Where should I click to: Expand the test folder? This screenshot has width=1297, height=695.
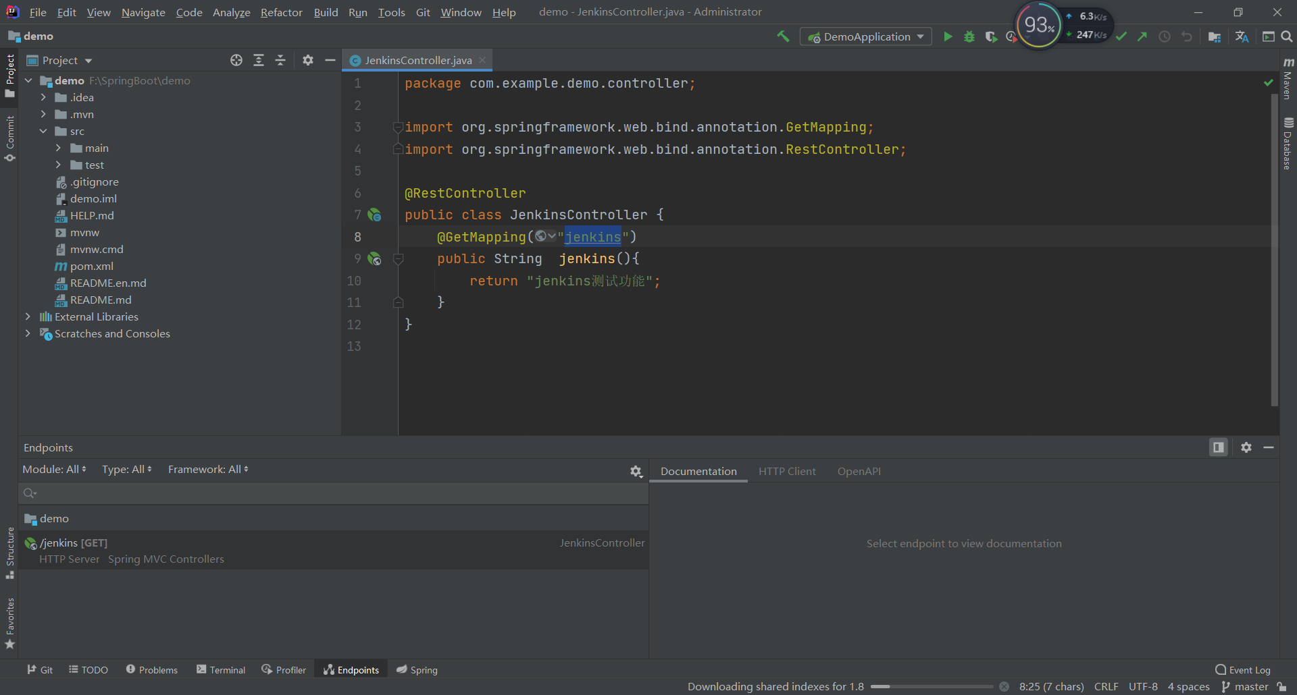point(58,165)
